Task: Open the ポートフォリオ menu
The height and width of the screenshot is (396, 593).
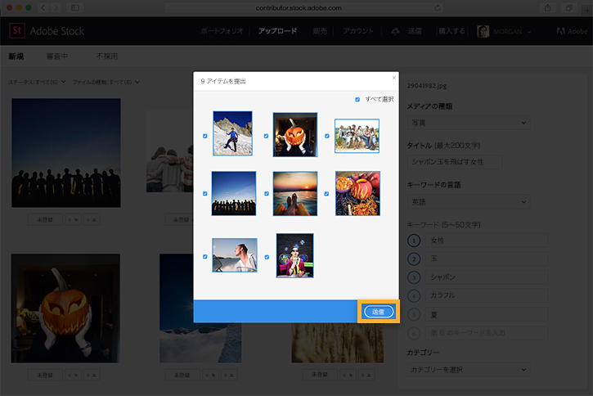Action: (x=222, y=31)
